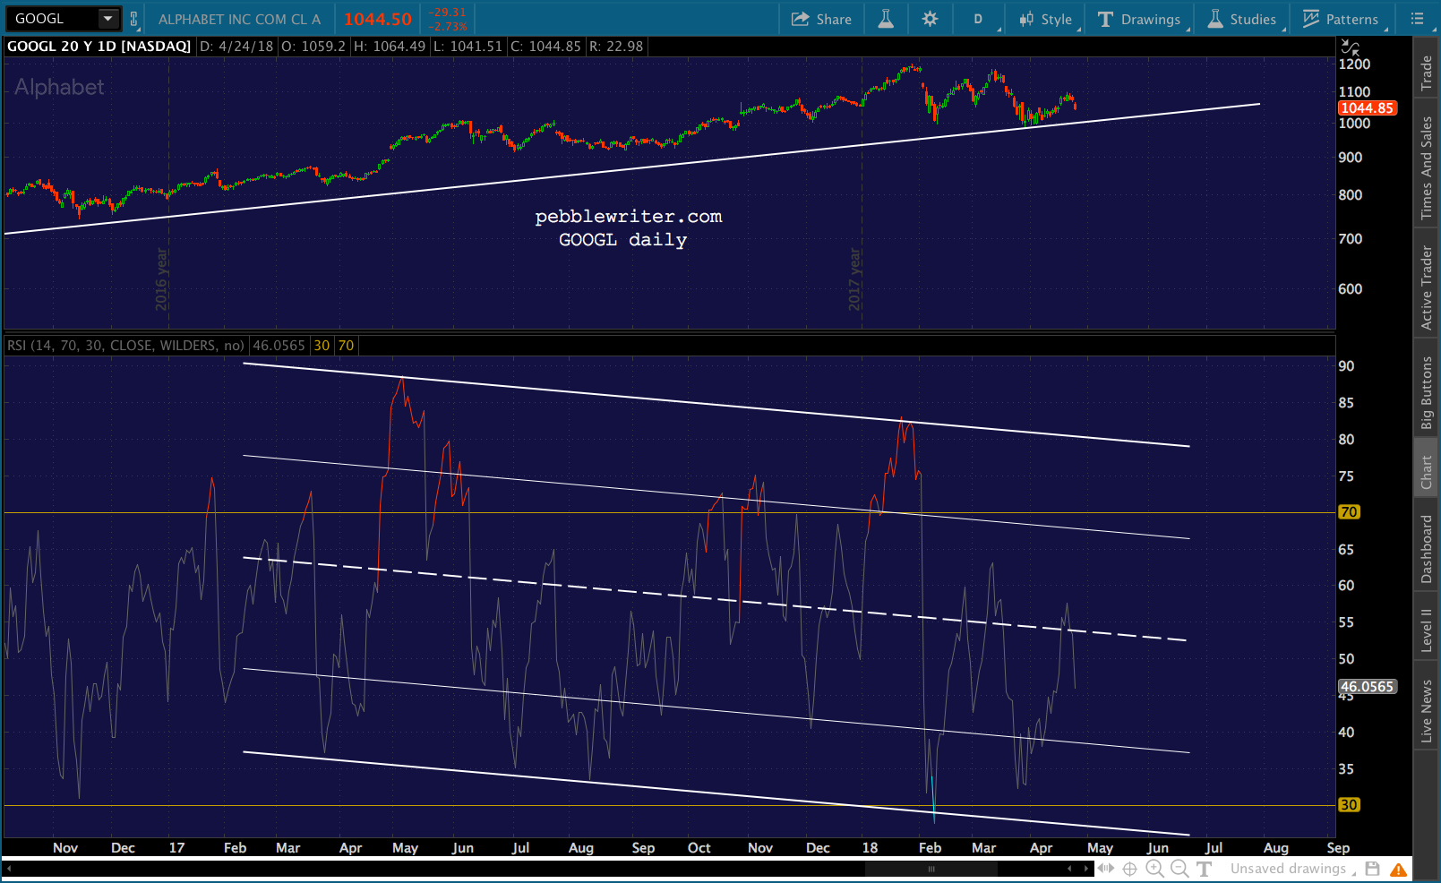Open the Style dropdown menu
Viewport: 1441px width, 883px height.
[1045, 19]
